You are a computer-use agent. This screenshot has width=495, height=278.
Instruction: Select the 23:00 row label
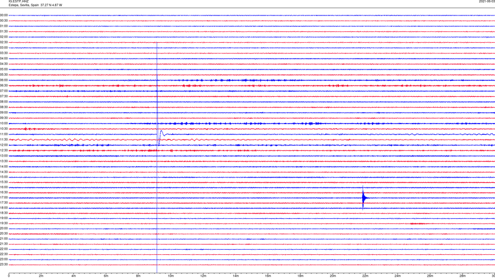(4, 259)
